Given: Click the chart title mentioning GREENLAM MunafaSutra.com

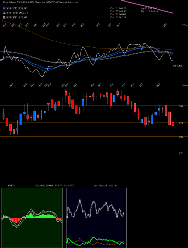Looking at the screenshot, I should pyautogui.click(x=40, y=2).
